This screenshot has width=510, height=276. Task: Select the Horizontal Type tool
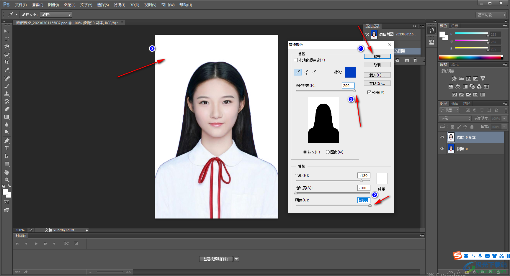tap(7, 148)
